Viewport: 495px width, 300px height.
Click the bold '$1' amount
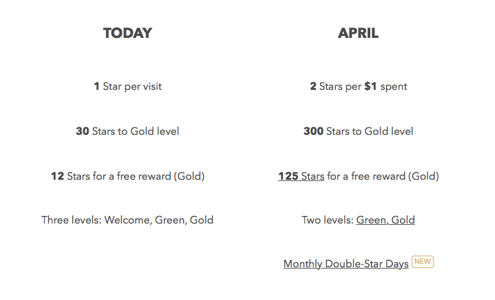click(370, 86)
